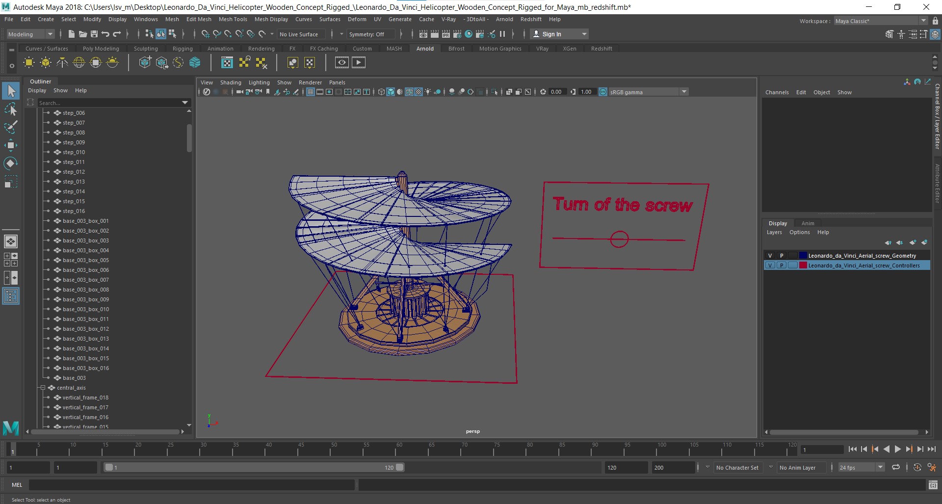Click the Arnold stand-in create shelf icon
The height and width of the screenshot is (504, 942).
[x=145, y=62]
